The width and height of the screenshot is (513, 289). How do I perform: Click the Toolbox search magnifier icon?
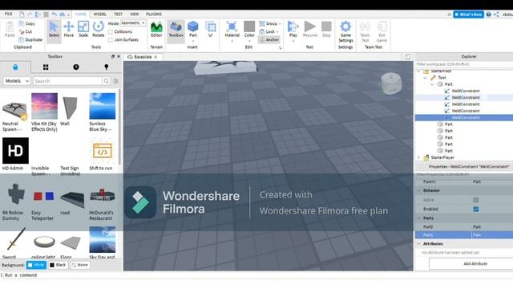pos(107,81)
